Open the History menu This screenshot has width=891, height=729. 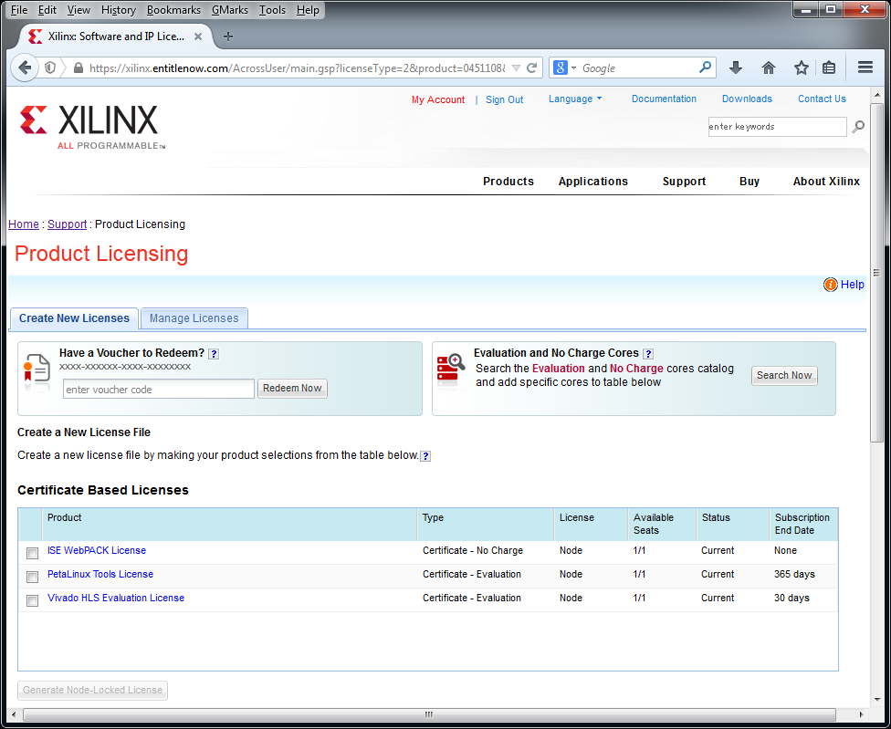click(118, 10)
